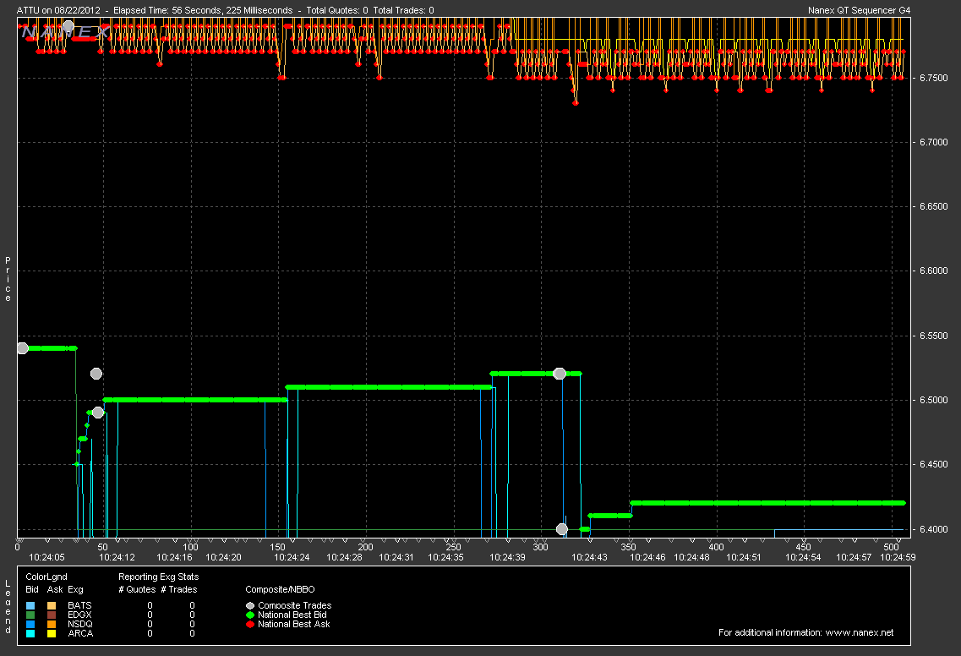Image resolution: width=961 pixels, height=656 pixels.
Task: Click the 'National Best Ask' legend text
Action: 294,624
